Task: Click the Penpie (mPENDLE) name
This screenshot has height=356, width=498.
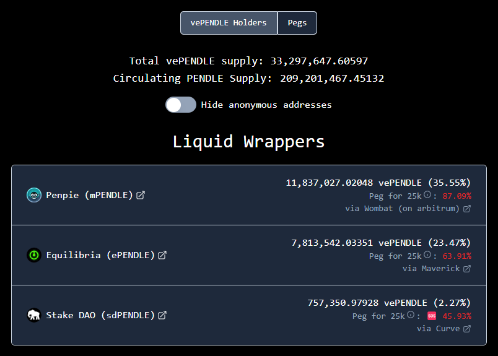Action: [89, 195]
